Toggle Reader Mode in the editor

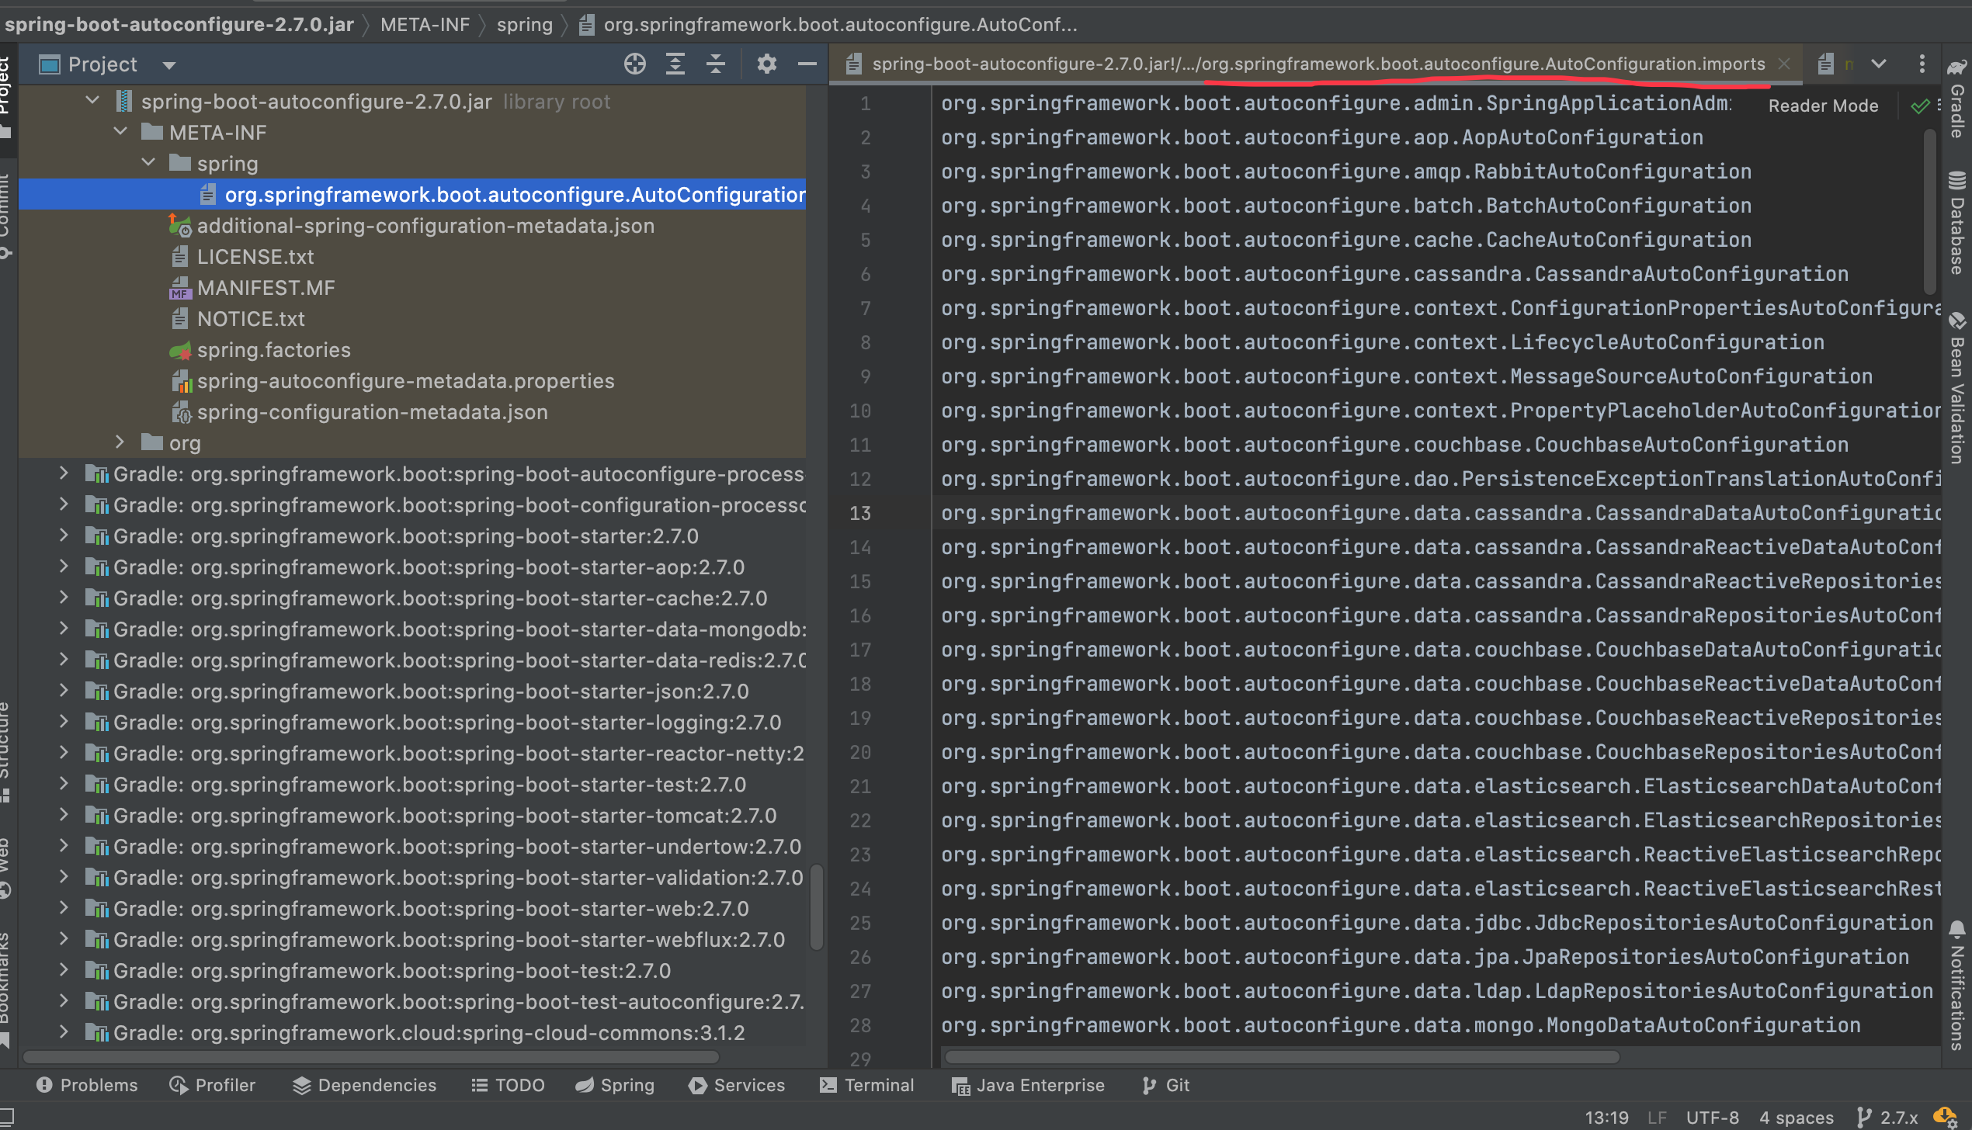click(1822, 106)
